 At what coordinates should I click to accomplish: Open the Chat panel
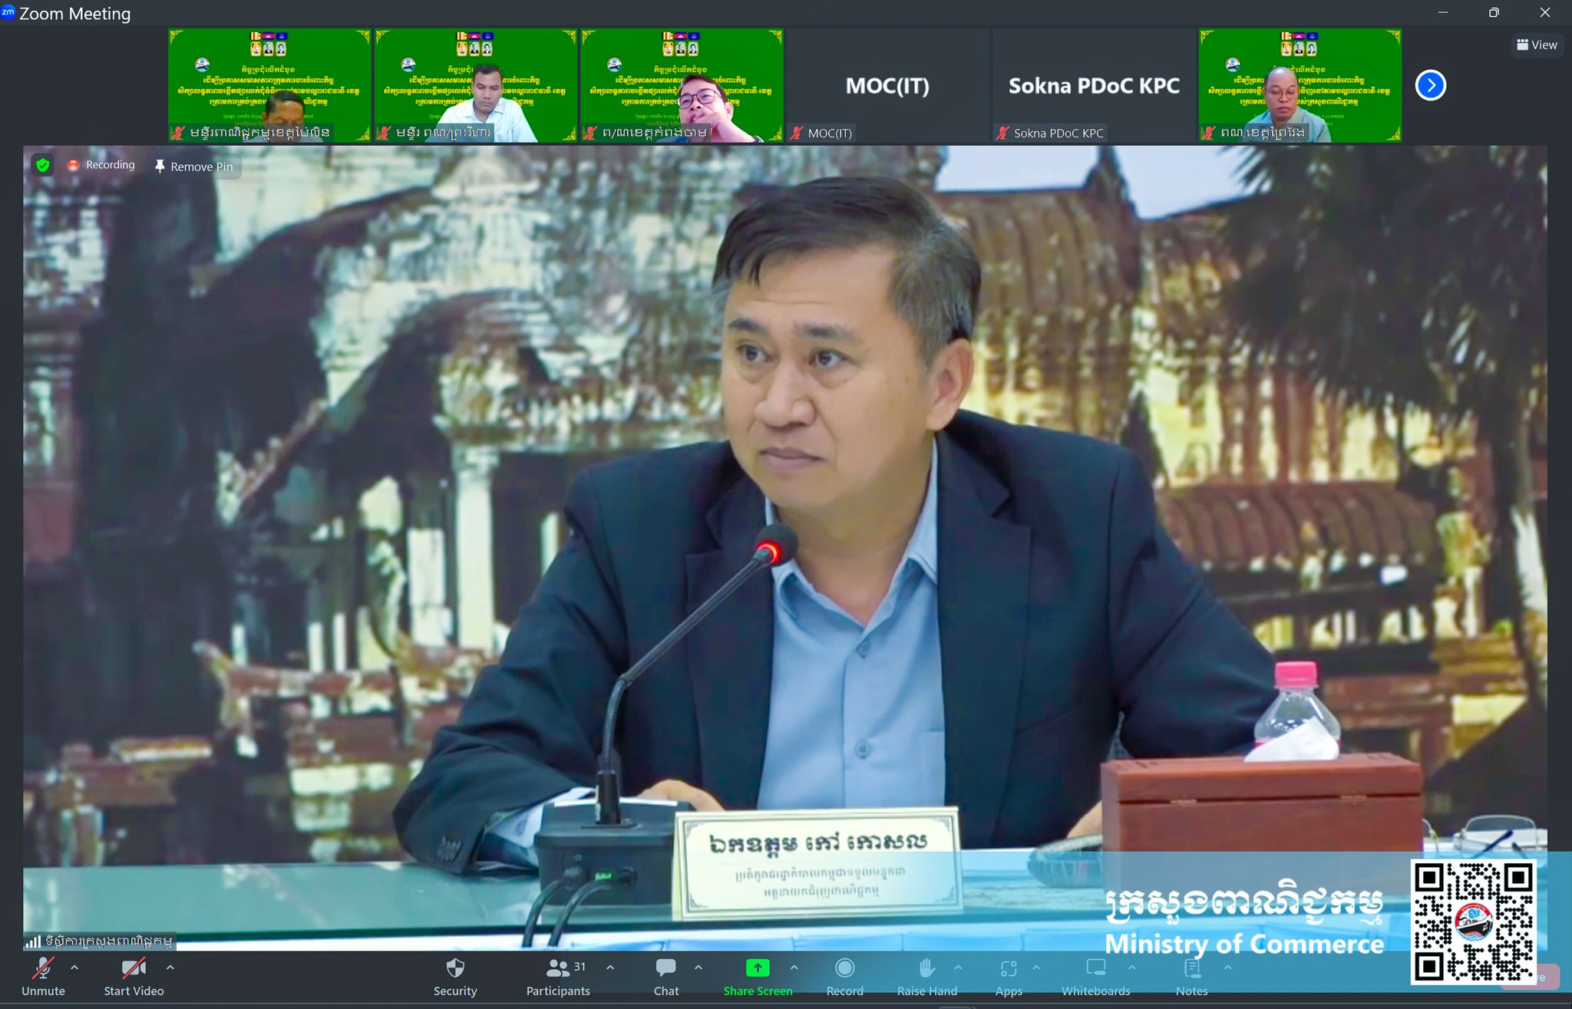(665, 969)
